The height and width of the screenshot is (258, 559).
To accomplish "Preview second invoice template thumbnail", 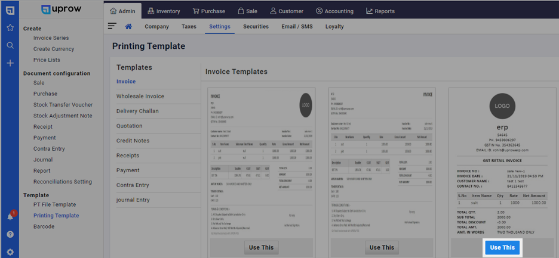I will click(382, 163).
